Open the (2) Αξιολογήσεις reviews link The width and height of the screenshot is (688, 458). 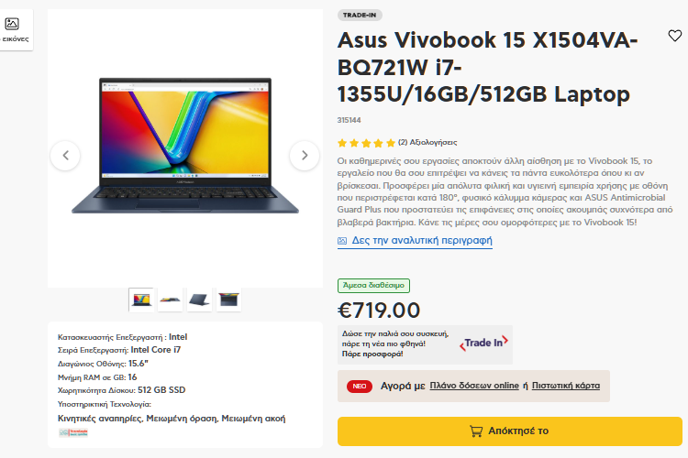(427, 143)
